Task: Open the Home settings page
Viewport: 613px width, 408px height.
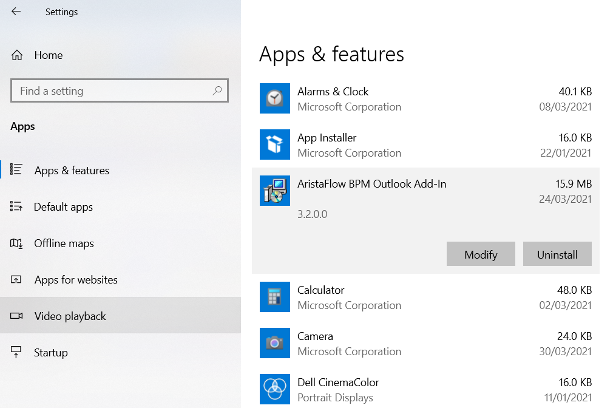Action: click(x=120, y=55)
